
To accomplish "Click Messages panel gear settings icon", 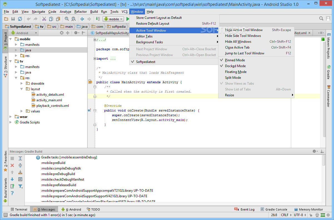I will click(x=315, y=151).
